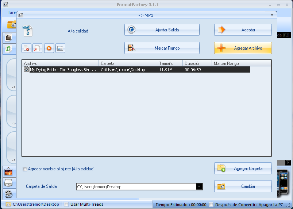Click the Alta calidad quality label

click(78, 31)
